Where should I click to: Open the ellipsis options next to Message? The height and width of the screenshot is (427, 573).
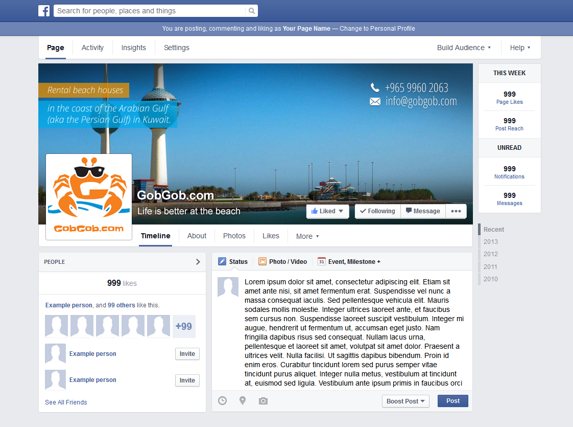pos(456,211)
